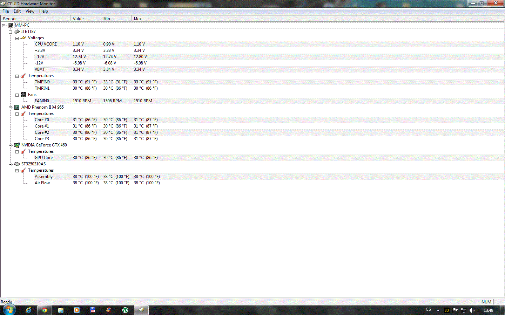Click the Value column header
Viewport: 505px width, 336px height.
click(x=86, y=19)
